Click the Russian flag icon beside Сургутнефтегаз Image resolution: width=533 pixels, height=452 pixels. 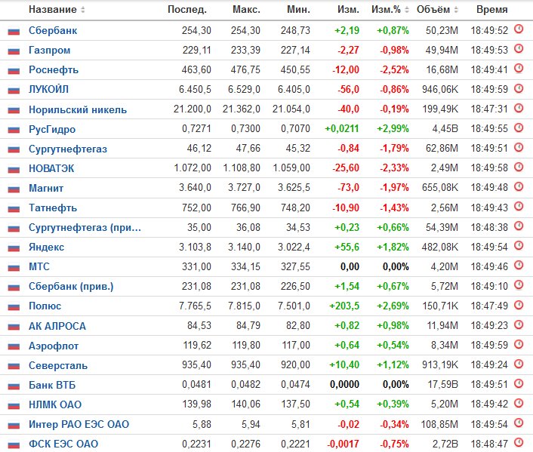click(x=14, y=149)
